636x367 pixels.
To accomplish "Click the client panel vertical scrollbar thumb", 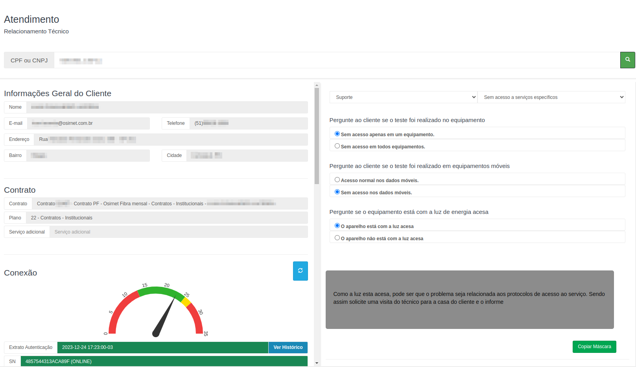I will pyautogui.click(x=317, y=136).
